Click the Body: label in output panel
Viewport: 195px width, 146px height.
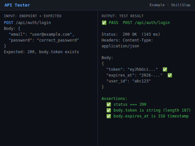click(x=107, y=58)
